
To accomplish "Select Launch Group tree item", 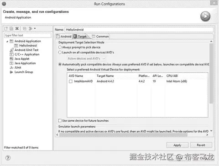I will click(x=24, y=72).
